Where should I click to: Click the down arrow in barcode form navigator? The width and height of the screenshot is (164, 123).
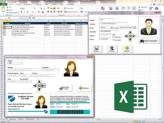pyautogui.click(x=39, y=90)
